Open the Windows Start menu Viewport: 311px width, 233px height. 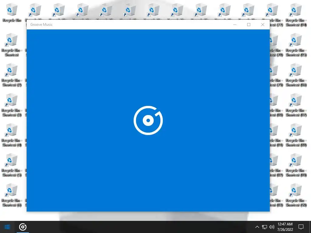7,227
